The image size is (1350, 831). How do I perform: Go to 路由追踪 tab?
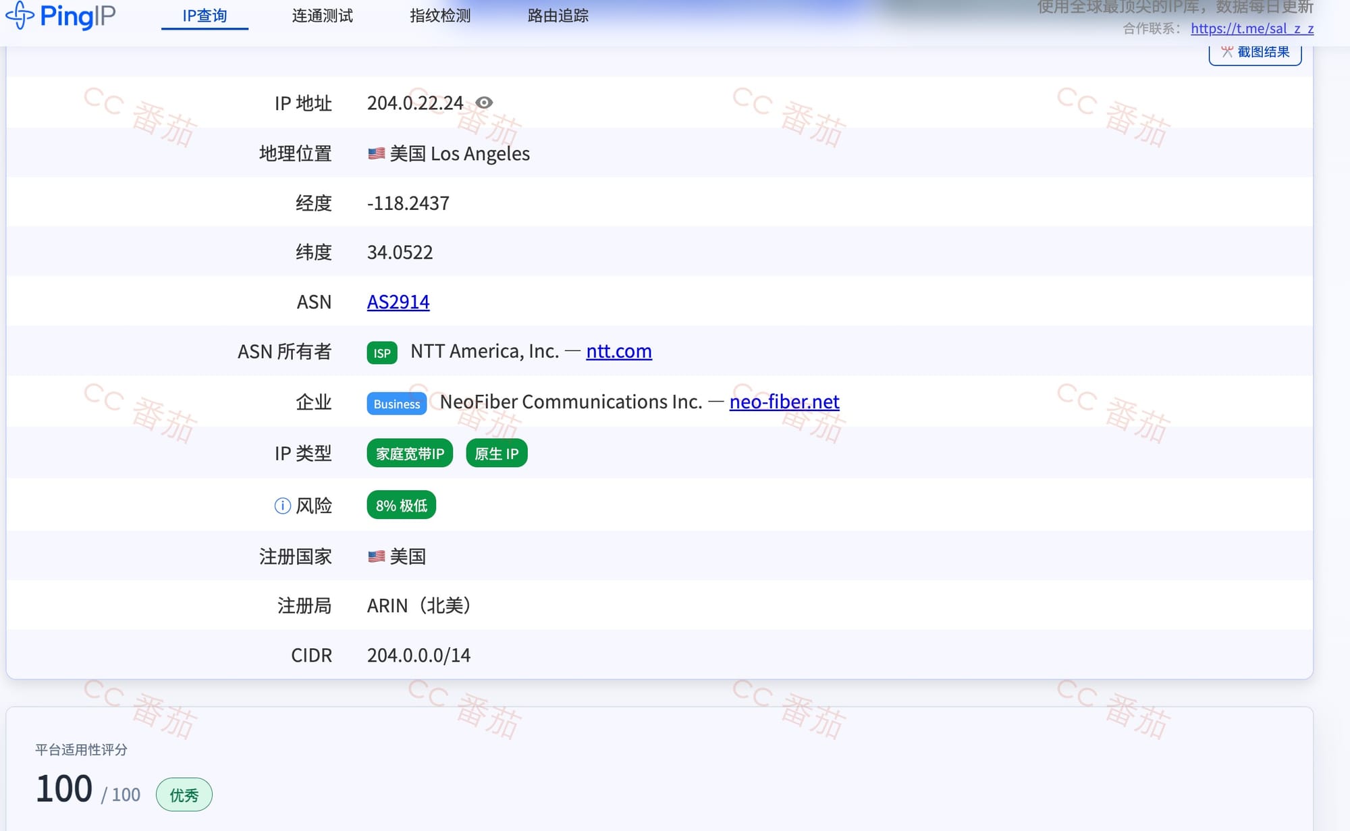click(x=558, y=16)
